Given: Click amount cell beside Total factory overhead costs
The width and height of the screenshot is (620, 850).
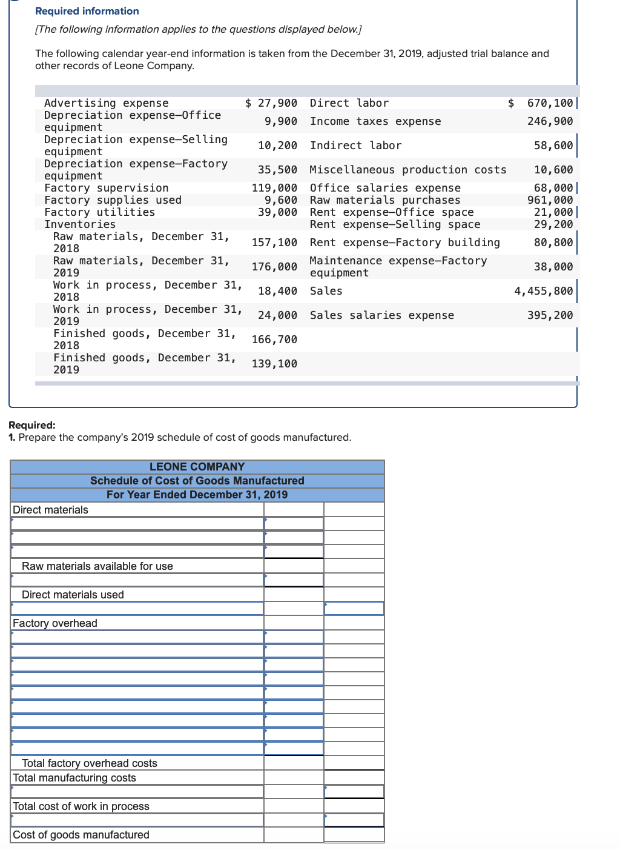Looking at the screenshot, I should 294,763.
